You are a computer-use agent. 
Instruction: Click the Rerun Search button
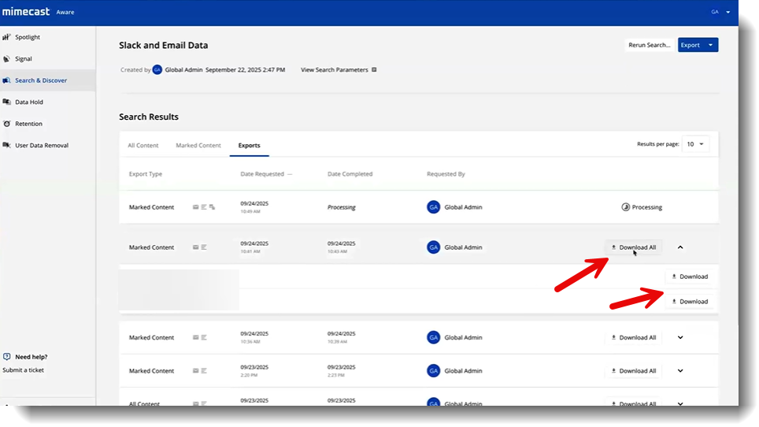(650, 45)
